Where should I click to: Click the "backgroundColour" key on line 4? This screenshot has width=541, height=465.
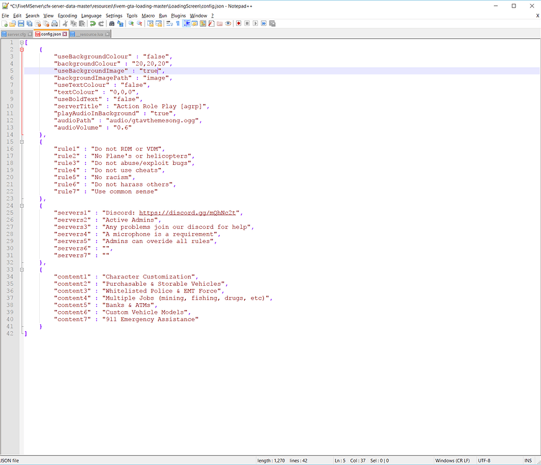click(88, 64)
